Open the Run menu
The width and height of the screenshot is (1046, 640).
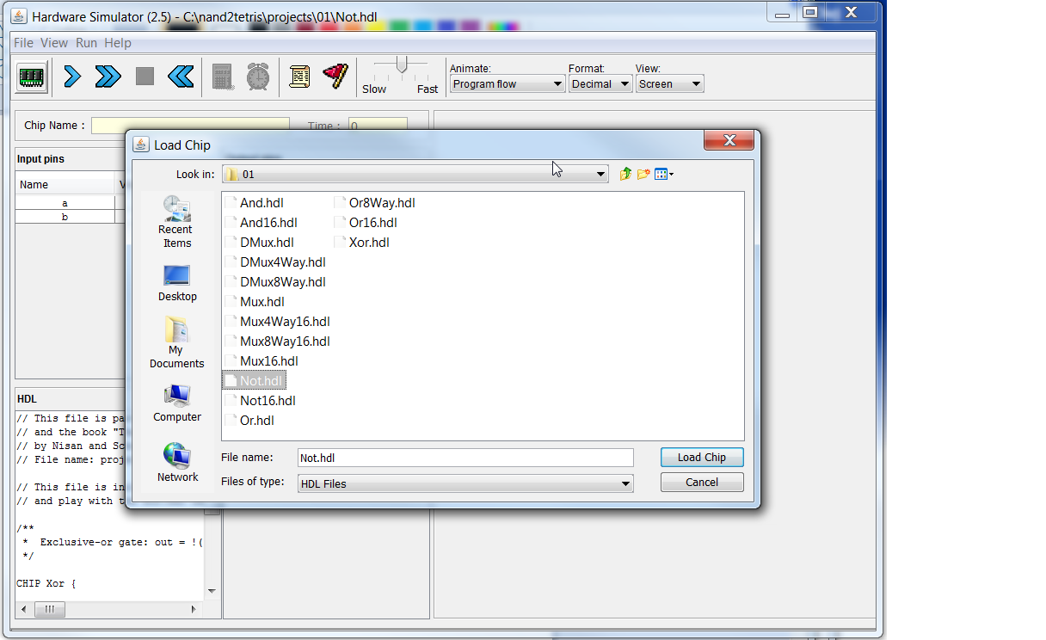[x=86, y=43]
